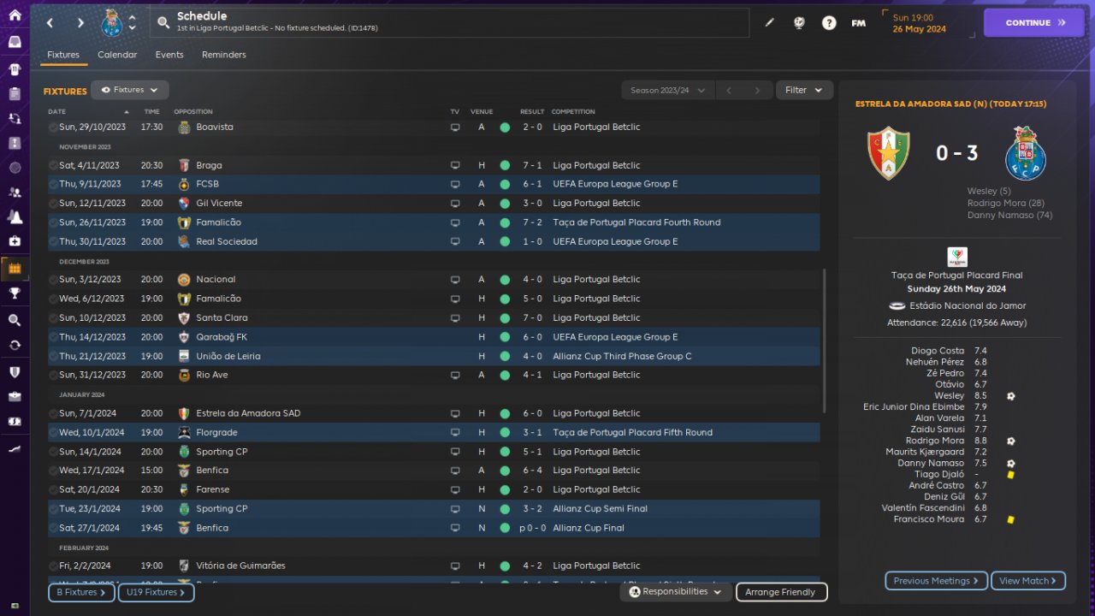Open the Sporting CP Allianz Cup Semi Final row
The width and height of the screenshot is (1095, 616).
434,509
